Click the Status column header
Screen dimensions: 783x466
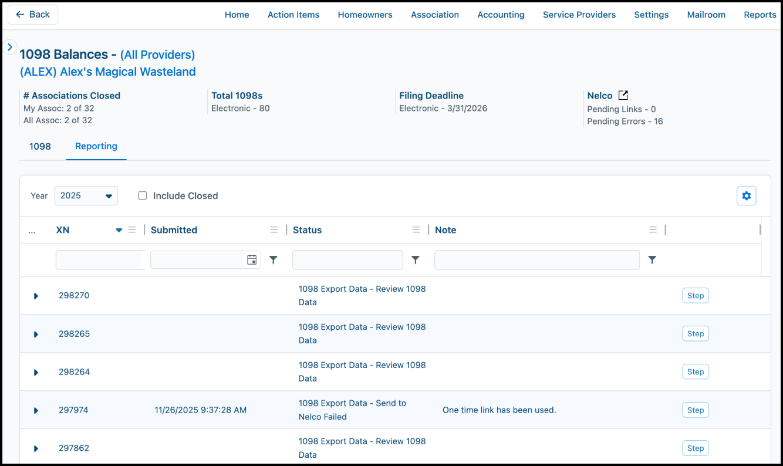pos(307,230)
